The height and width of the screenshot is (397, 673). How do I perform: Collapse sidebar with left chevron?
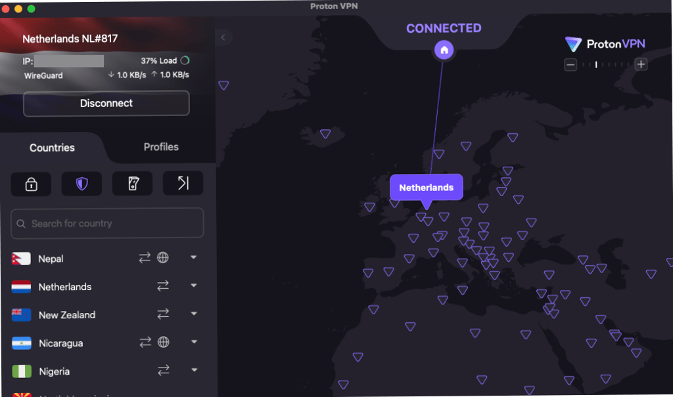coord(223,37)
